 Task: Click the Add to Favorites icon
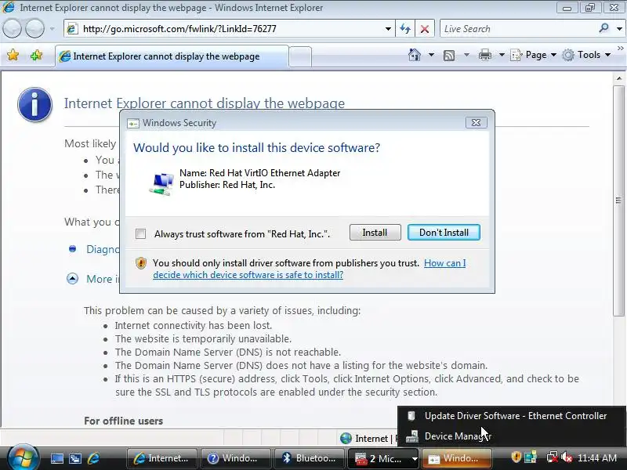click(36, 55)
